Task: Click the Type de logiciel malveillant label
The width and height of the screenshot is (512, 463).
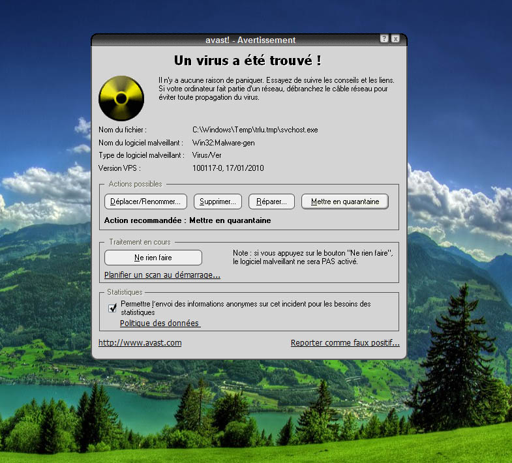Action: point(142,155)
